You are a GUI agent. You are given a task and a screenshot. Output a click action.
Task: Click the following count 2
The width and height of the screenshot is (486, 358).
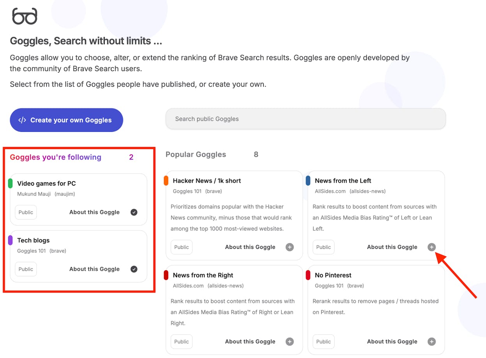point(131,157)
